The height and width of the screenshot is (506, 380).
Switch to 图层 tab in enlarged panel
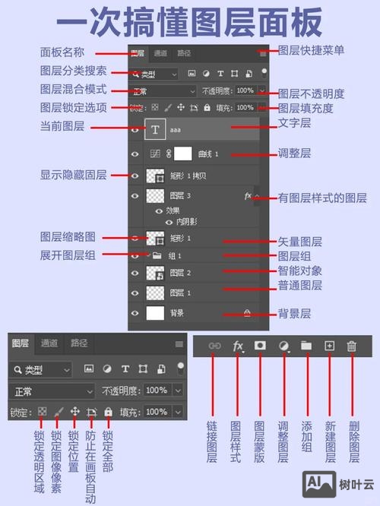pyautogui.click(x=21, y=343)
